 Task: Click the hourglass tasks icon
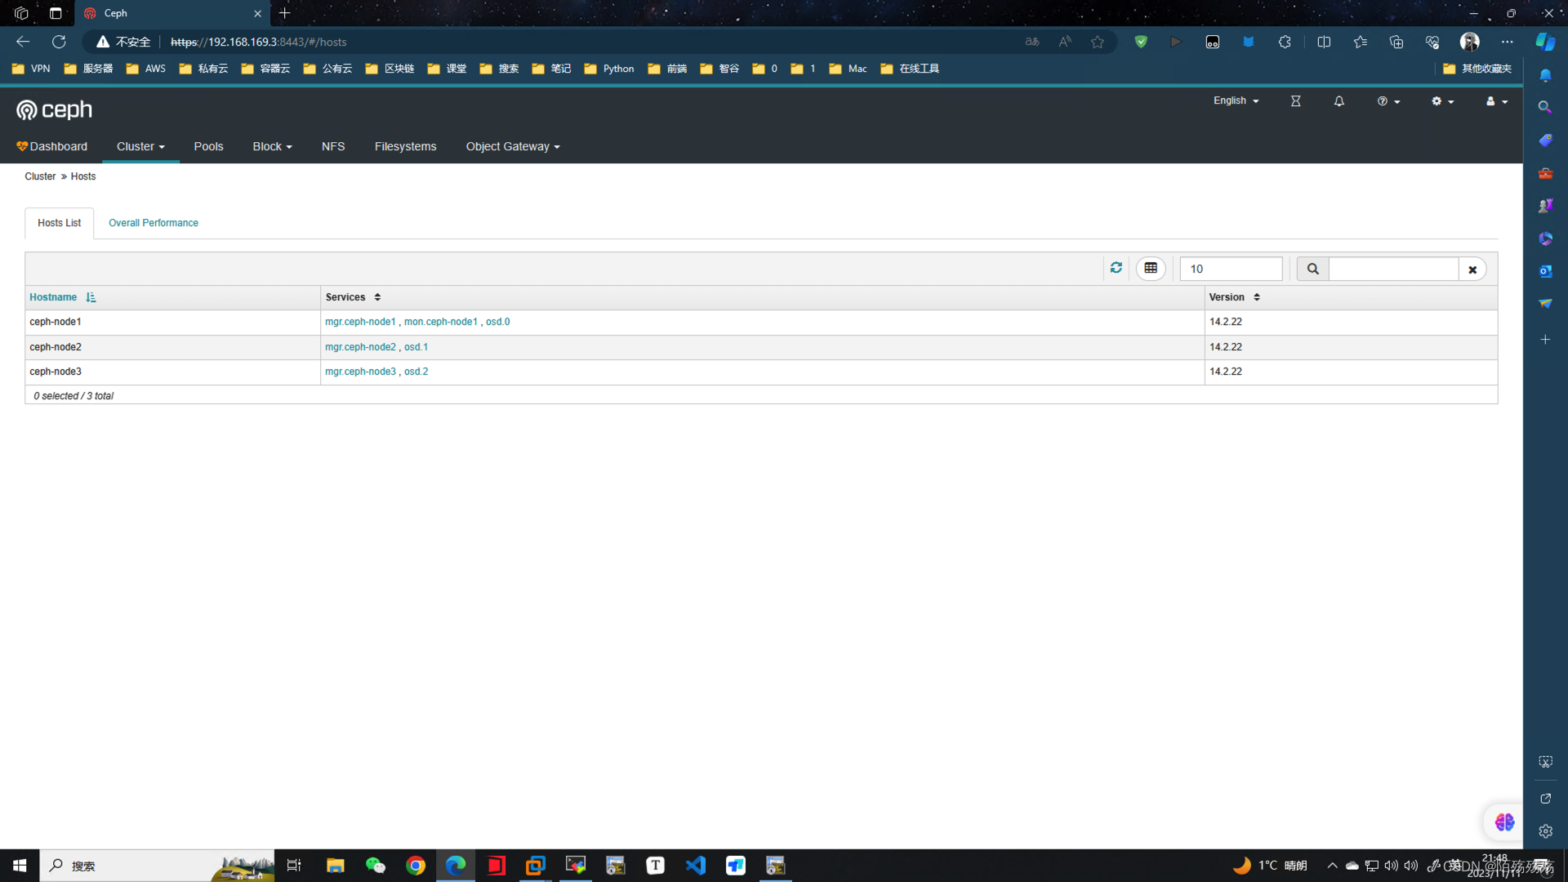pos(1295,101)
